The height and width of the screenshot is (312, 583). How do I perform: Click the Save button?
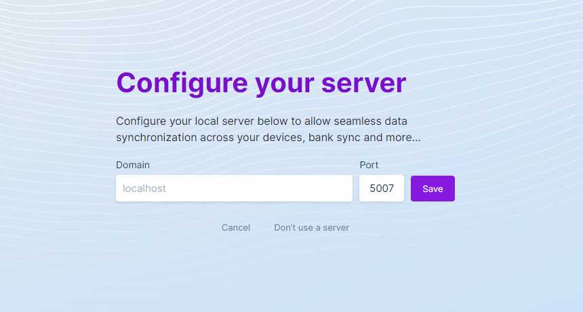click(433, 189)
